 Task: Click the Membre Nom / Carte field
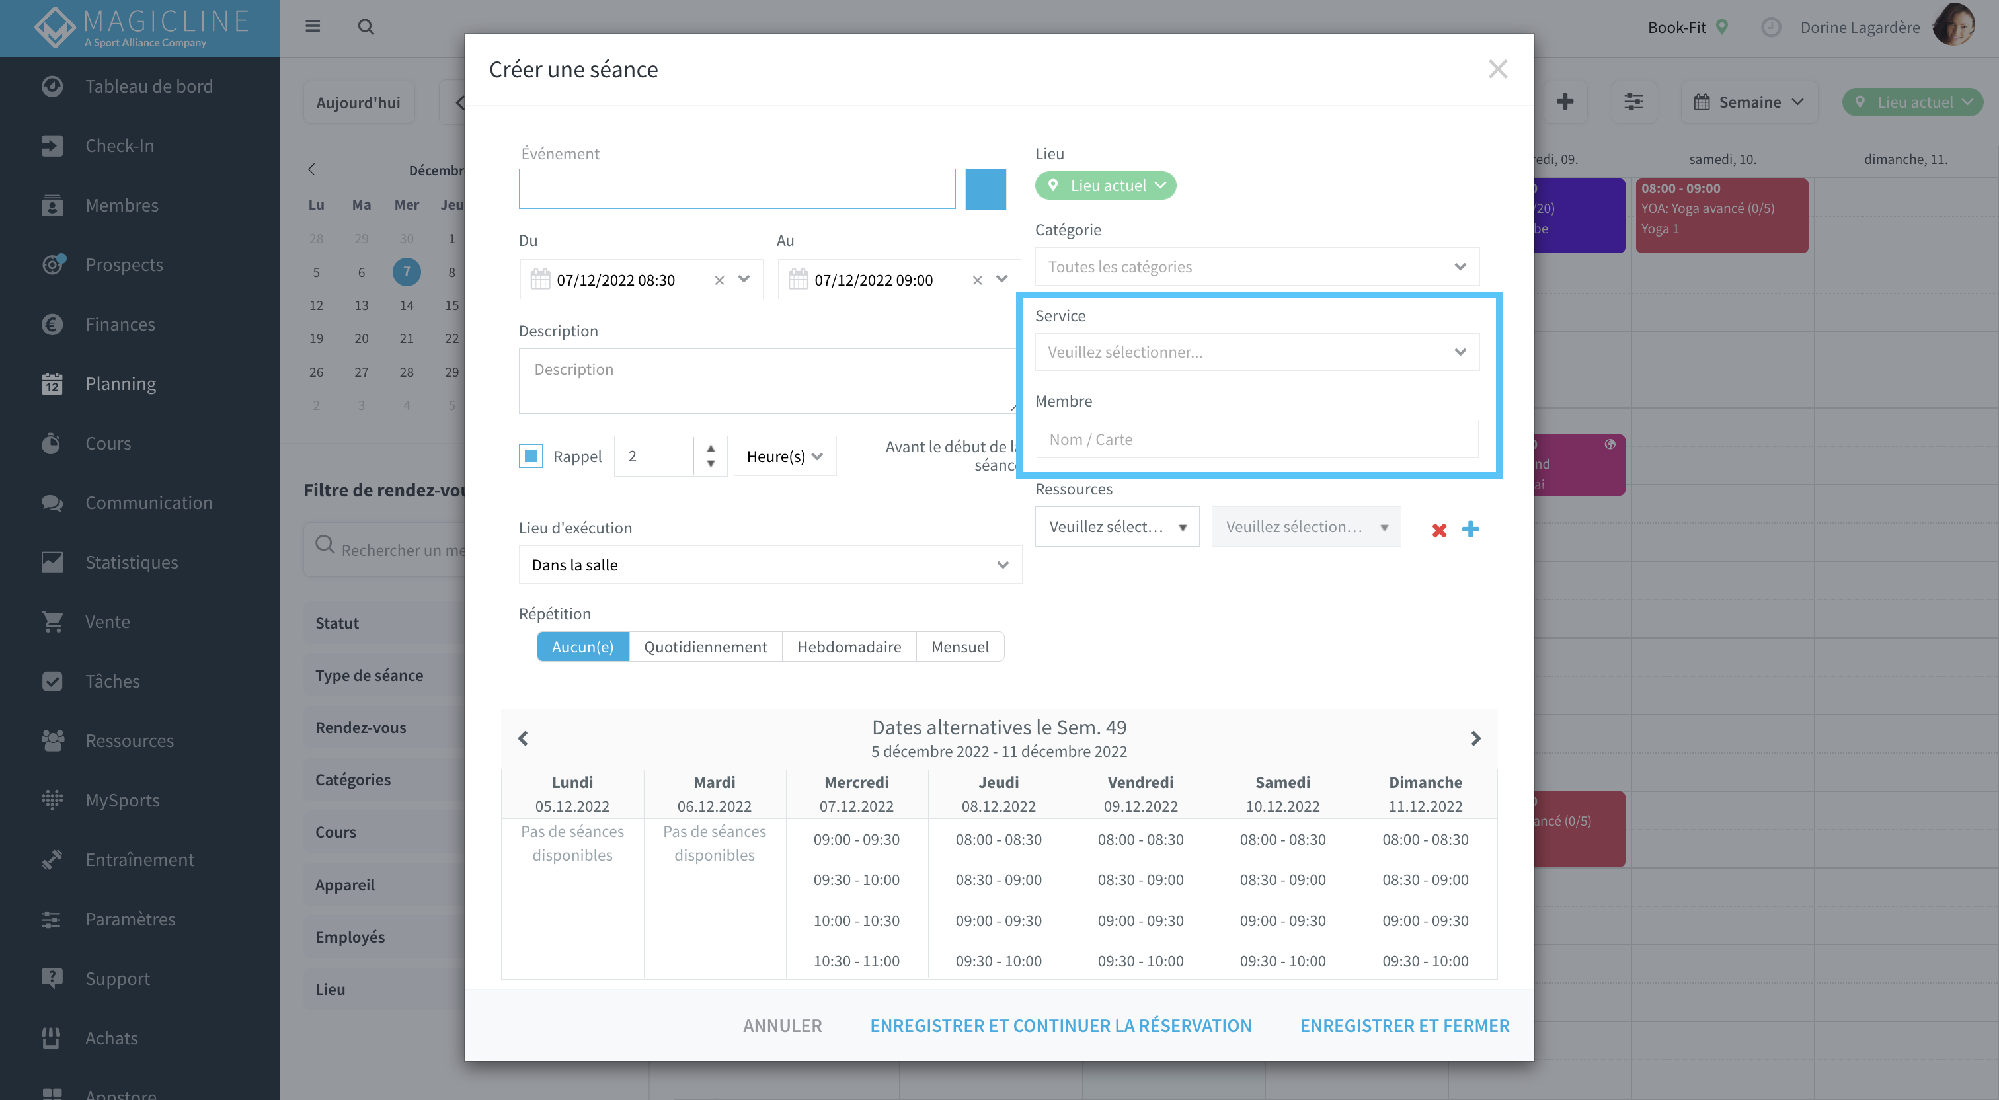[1257, 438]
